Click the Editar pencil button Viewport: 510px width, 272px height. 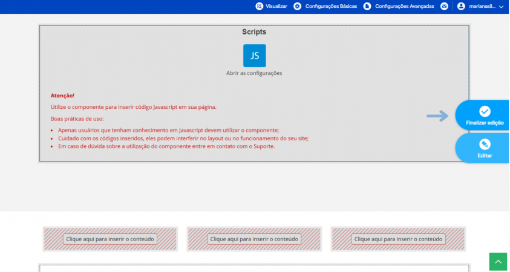[x=483, y=148]
